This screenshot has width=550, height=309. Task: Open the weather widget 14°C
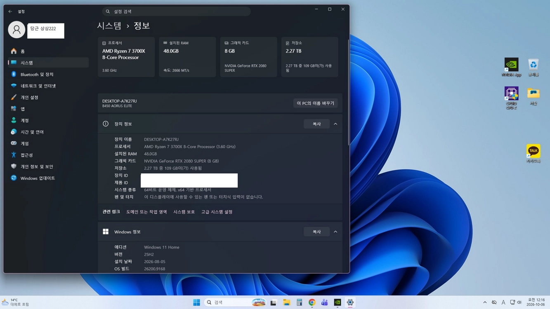(x=16, y=302)
